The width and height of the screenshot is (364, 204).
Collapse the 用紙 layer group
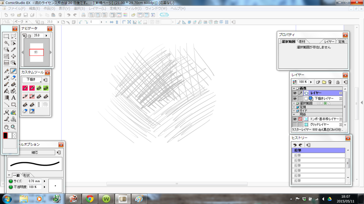tap(294, 114)
